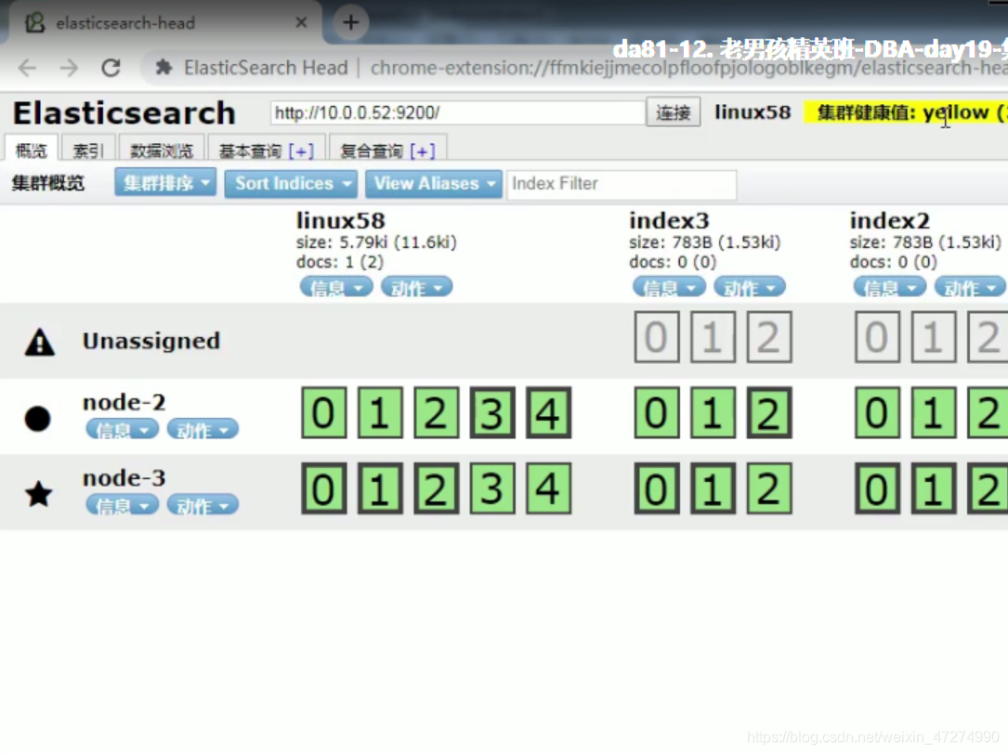
Task: Open node-2 信息 dropdown
Action: tap(122, 429)
